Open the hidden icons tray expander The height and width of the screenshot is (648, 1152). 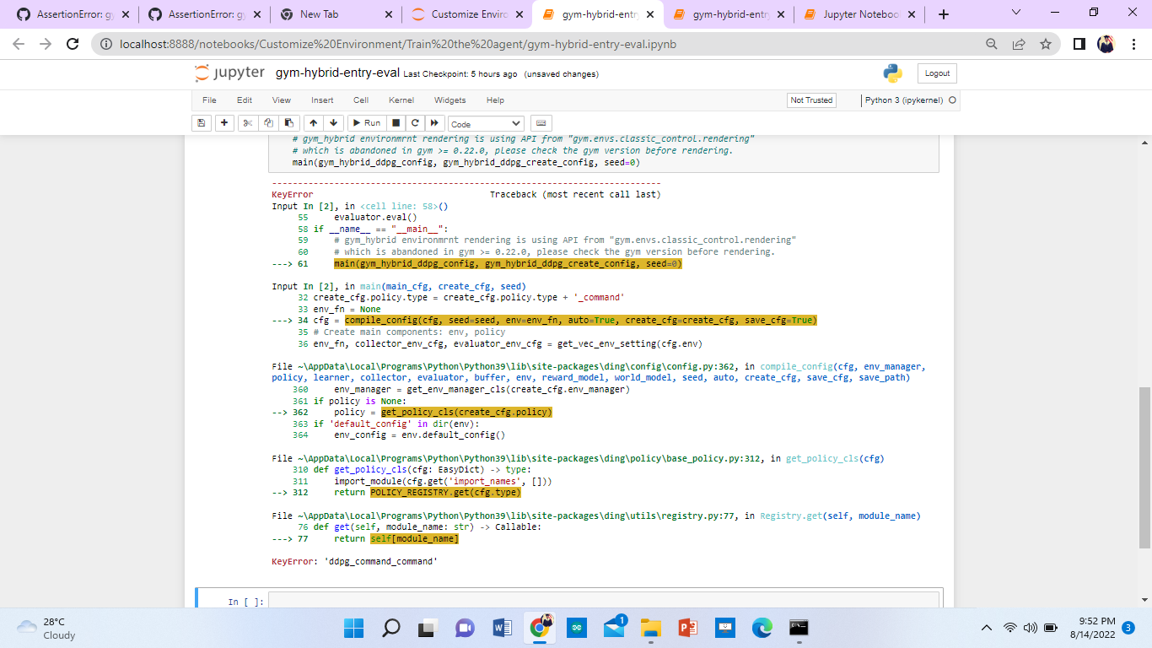click(x=986, y=628)
